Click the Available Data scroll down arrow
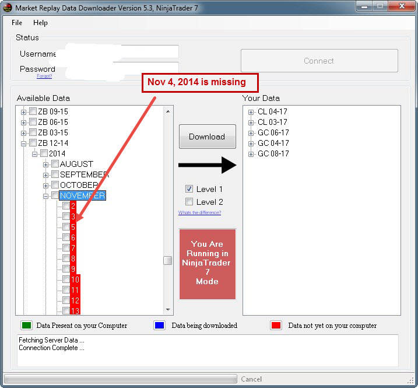Screen dimensions: 418x388 pos(168,310)
